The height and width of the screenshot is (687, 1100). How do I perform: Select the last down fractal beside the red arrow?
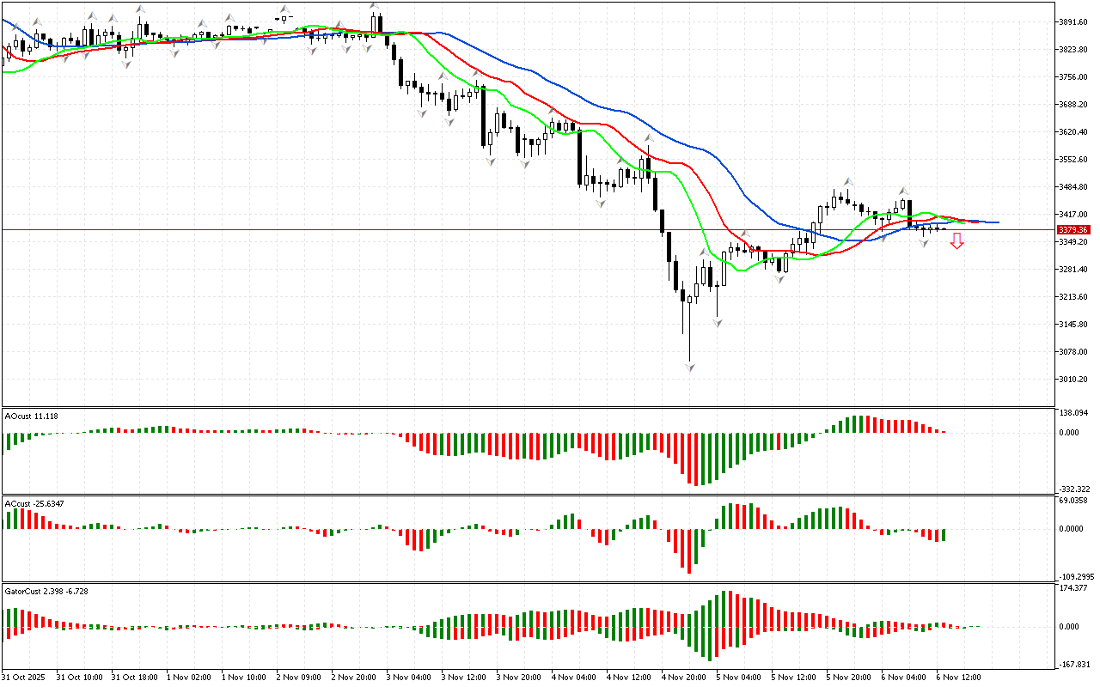(x=924, y=244)
